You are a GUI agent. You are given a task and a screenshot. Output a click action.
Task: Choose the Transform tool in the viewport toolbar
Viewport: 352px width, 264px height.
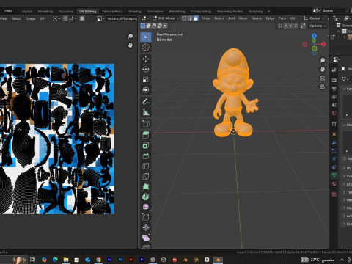pyautogui.click(x=146, y=89)
